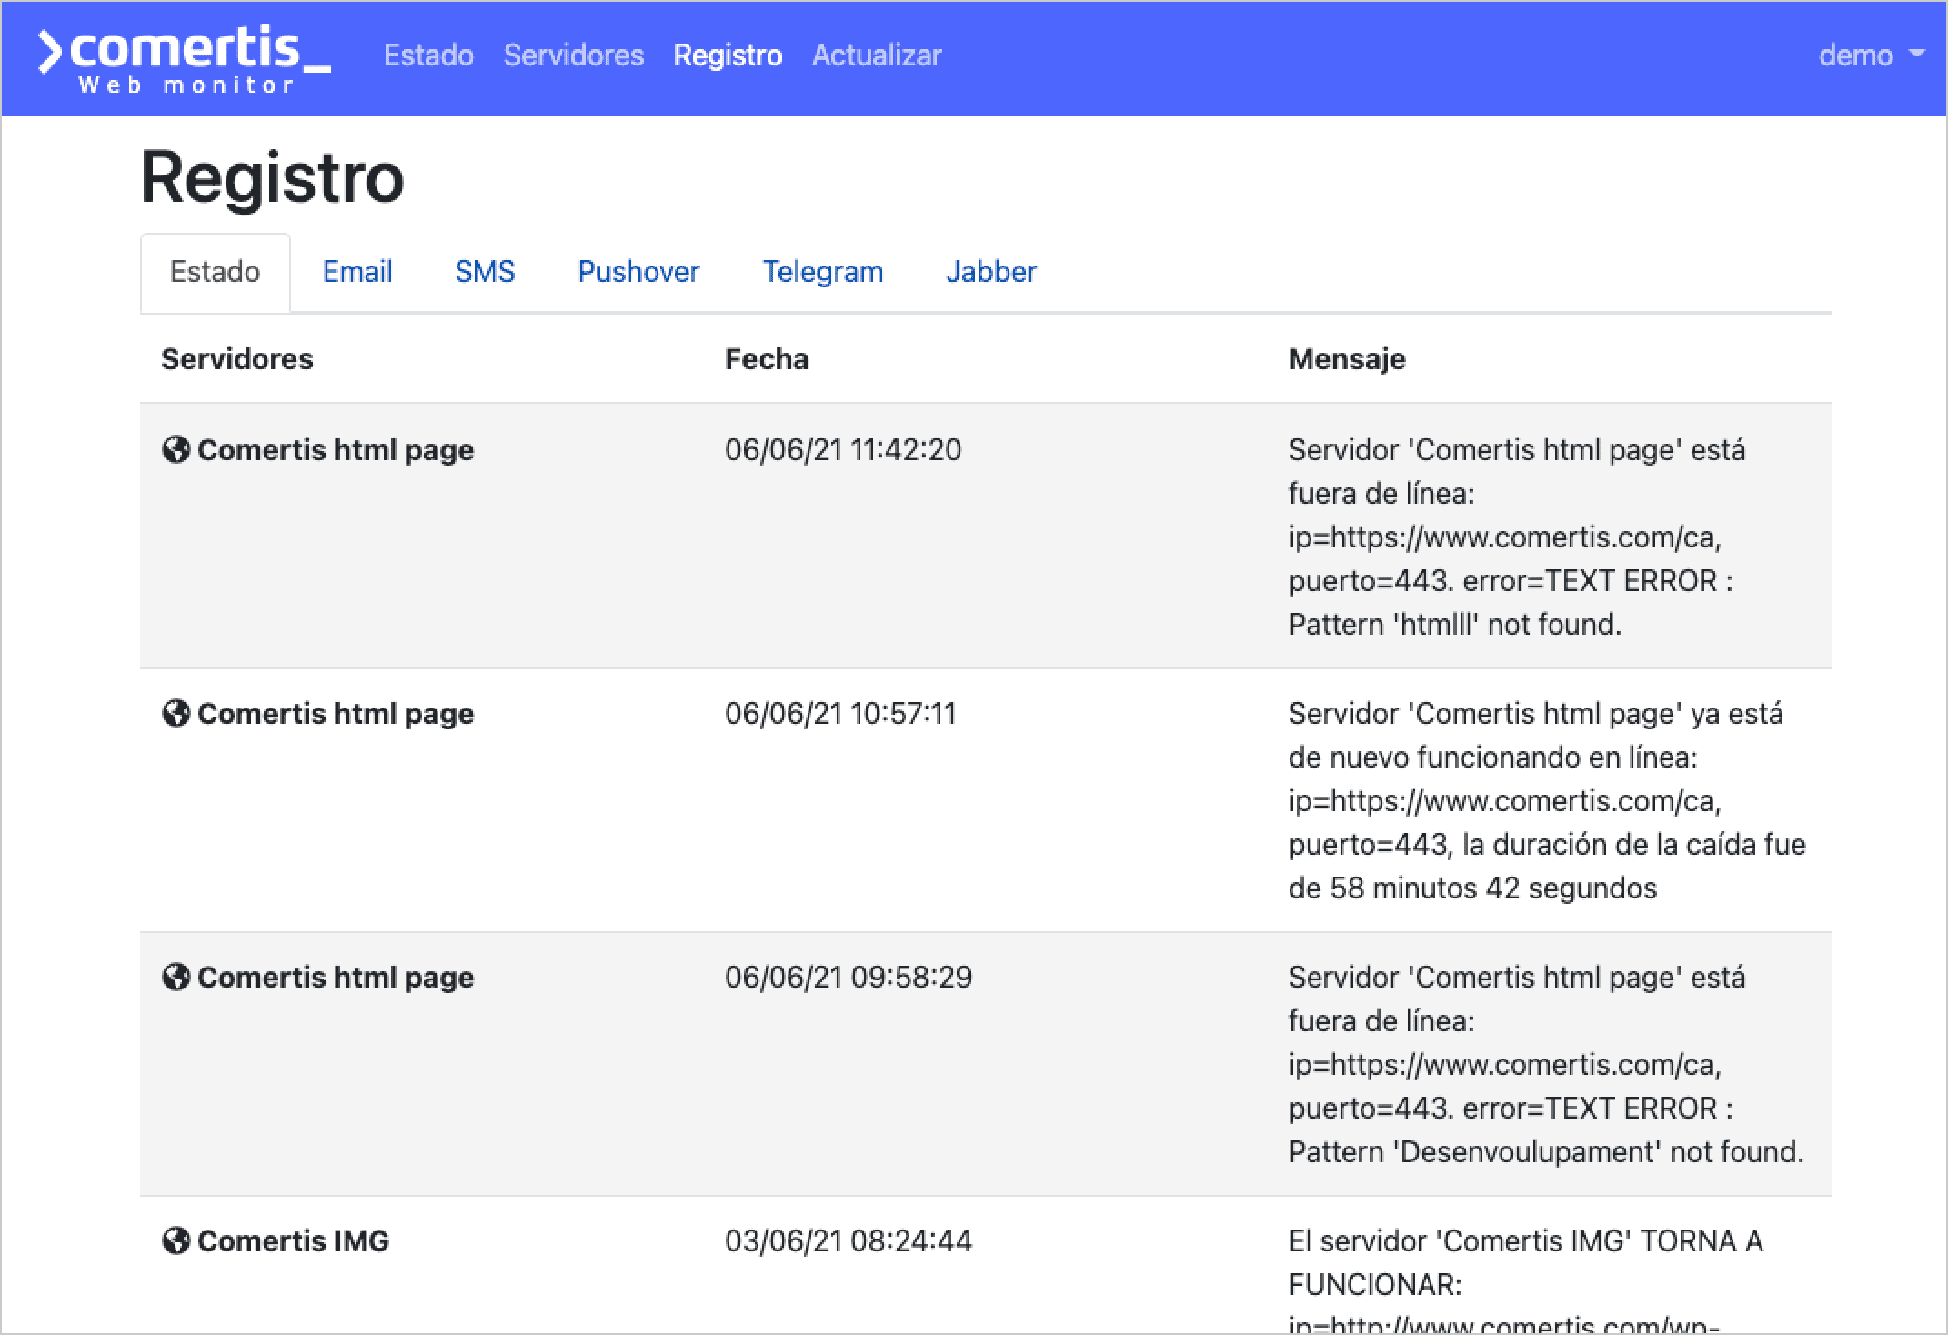Screen dimensions: 1948x1335
Task: Click globe icon in 11:42:20 row
Action: (x=176, y=449)
